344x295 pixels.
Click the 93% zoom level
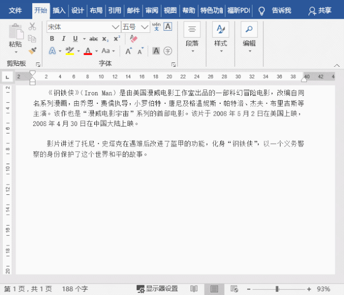click(x=324, y=289)
